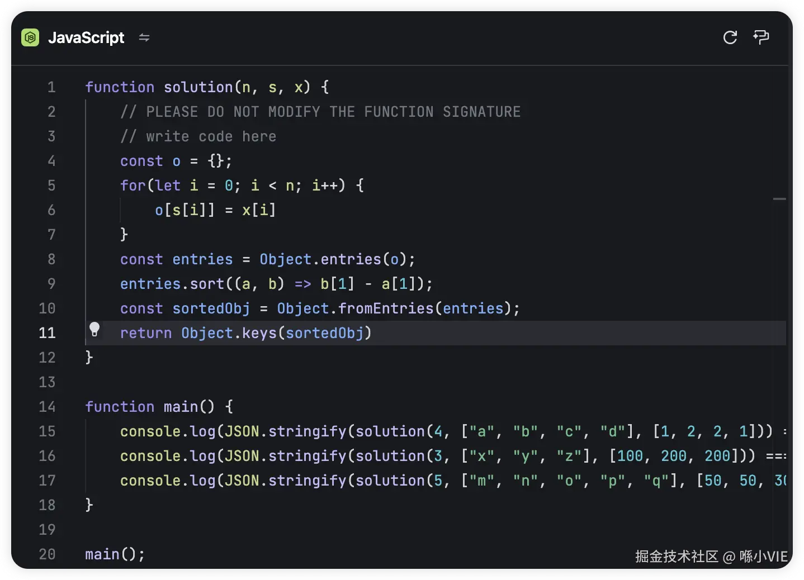Click the swap arrows icon beside JavaScript

pos(144,37)
